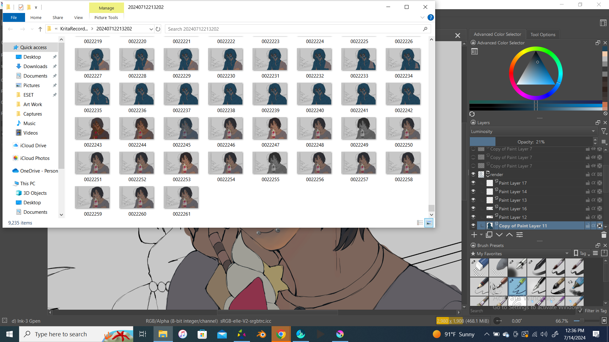
Task: Open the My Favorites tag dropdown
Action: (x=520, y=253)
